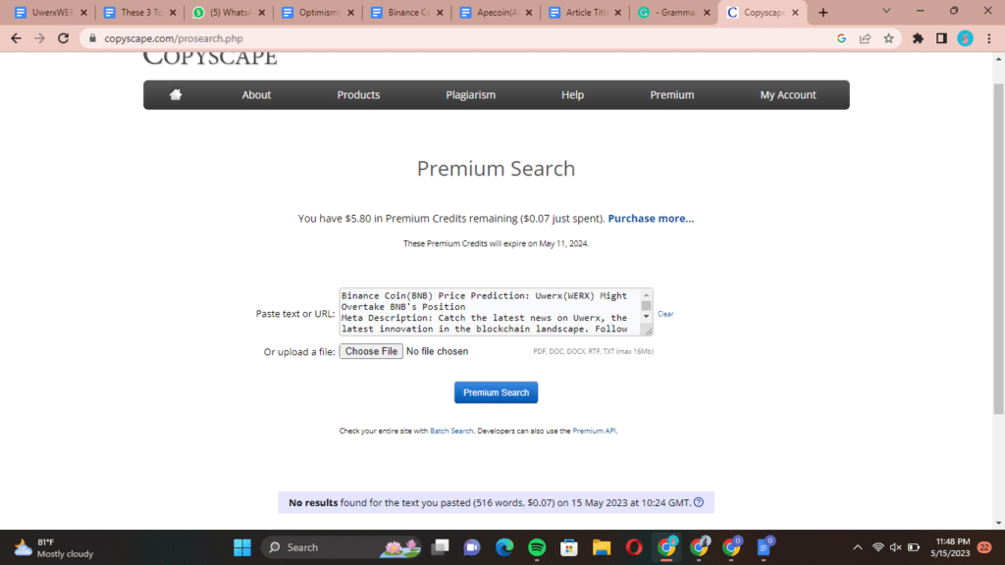Go forward using browser forward arrow
The height and width of the screenshot is (565, 1005).
pyautogui.click(x=39, y=38)
